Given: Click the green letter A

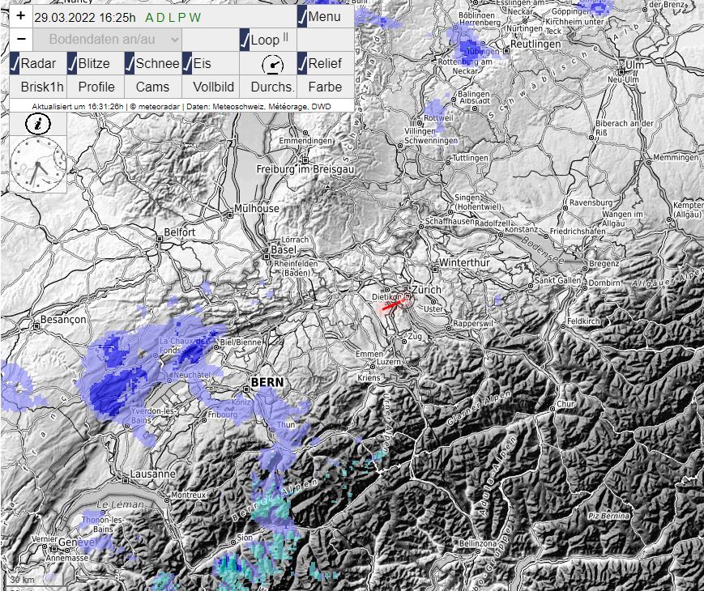Looking at the screenshot, I should 150,18.
